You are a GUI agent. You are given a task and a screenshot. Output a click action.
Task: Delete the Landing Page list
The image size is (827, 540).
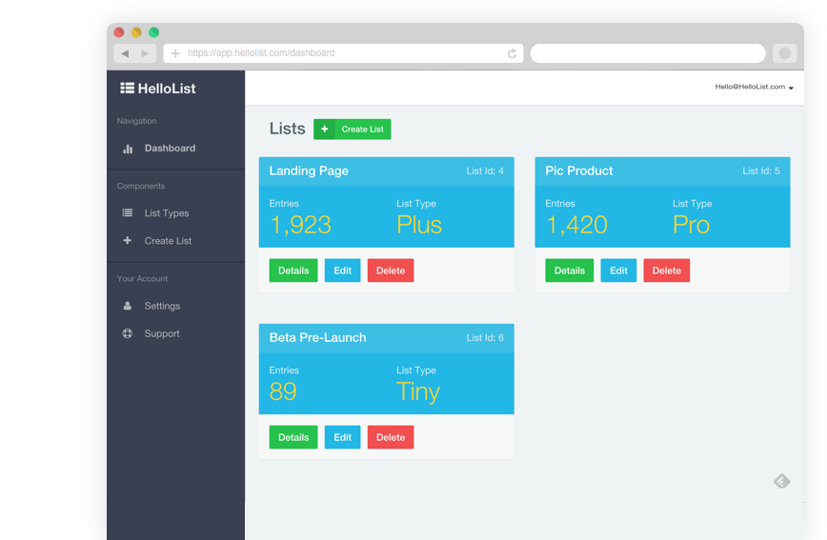click(x=391, y=270)
